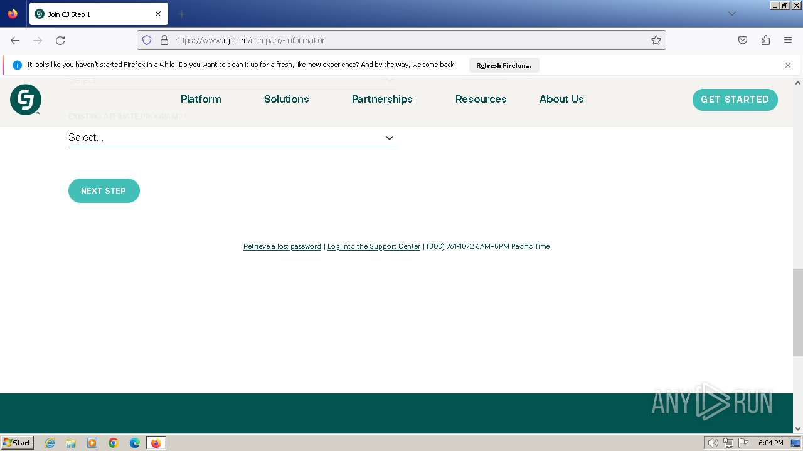Open the Retrieve a lost password link
This screenshot has width=803, height=451.
(x=282, y=247)
